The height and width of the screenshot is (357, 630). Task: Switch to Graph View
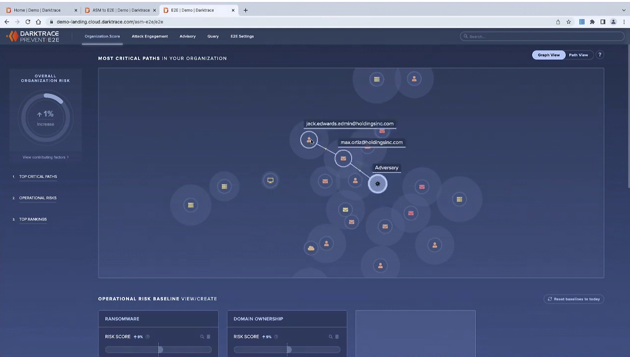(x=548, y=55)
